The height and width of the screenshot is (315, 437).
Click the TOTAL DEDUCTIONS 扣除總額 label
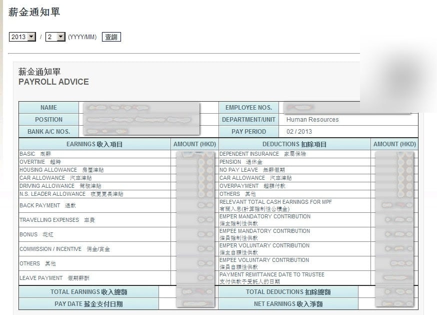coord(288,292)
